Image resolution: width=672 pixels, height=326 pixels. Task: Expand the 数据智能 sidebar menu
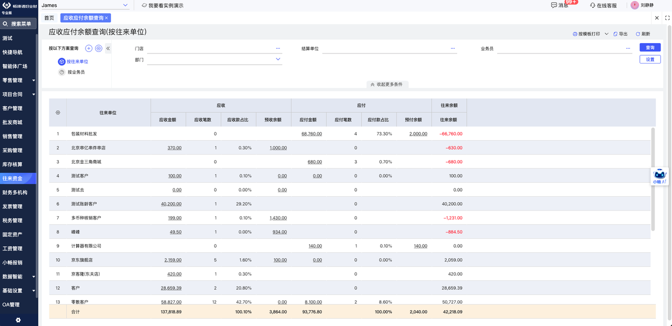34,277
